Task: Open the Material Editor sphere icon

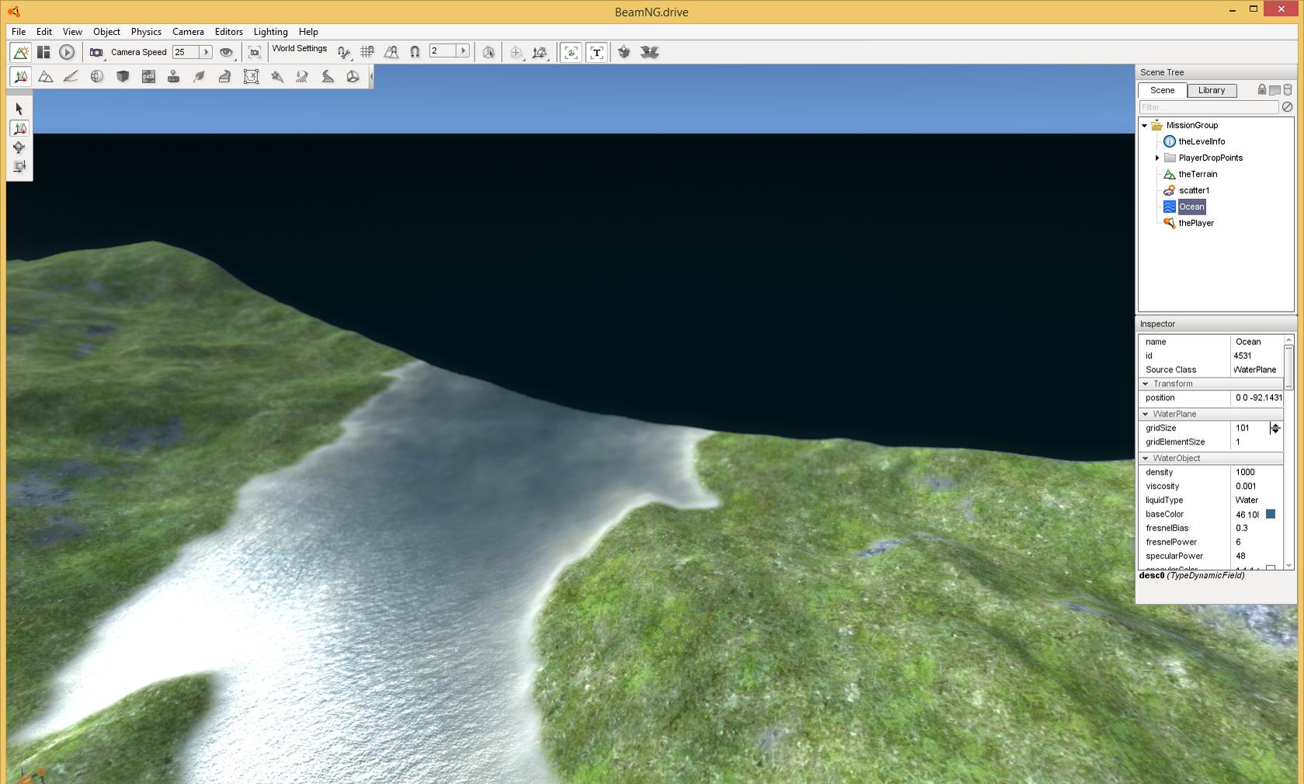Action: point(96,76)
